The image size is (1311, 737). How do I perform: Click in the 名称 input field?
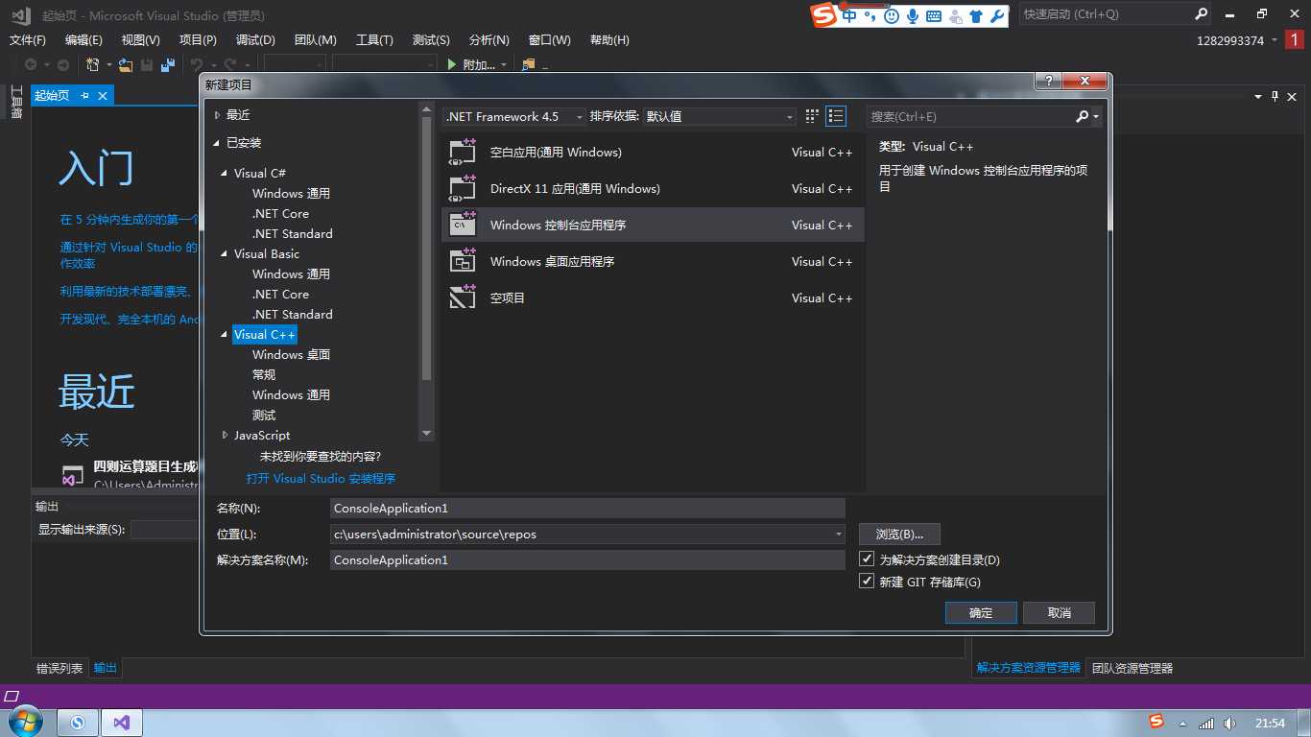point(587,509)
